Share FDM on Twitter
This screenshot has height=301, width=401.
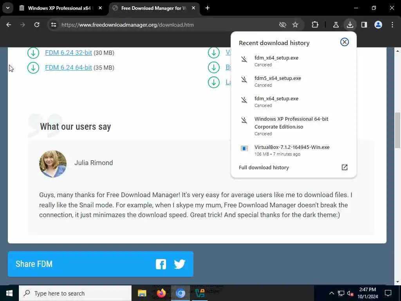[x=179, y=264]
